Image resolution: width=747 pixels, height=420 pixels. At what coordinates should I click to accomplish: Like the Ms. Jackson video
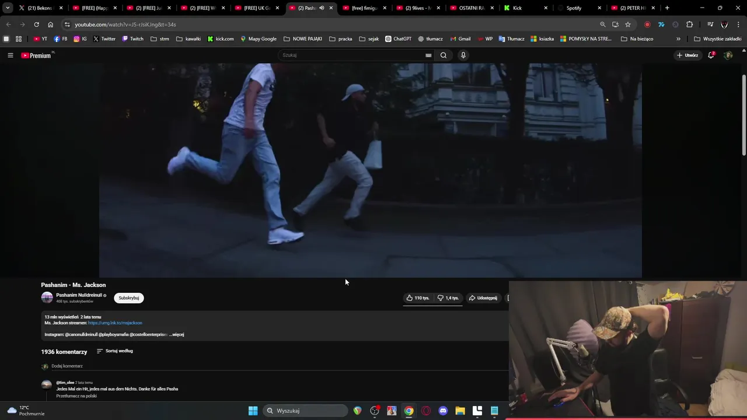point(418,298)
